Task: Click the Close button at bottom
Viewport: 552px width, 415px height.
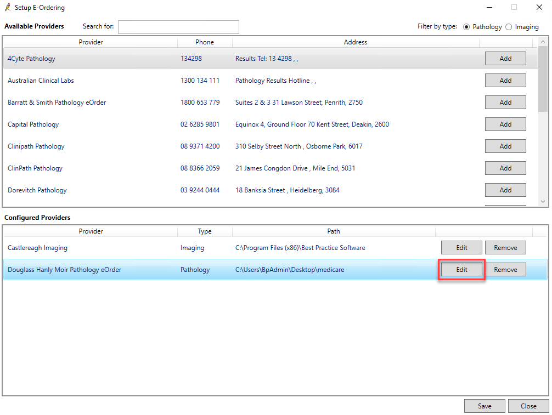Action: point(528,406)
